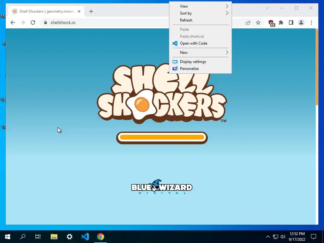Switch to Chrome in the taskbar
This screenshot has width=324, height=243.
pos(101,237)
